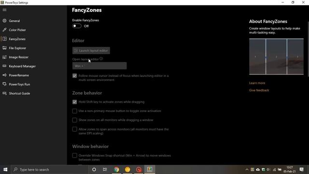The height and width of the screenshot is (174, 309).
Task: Click the taskbar search box
Action: point(50,170)
